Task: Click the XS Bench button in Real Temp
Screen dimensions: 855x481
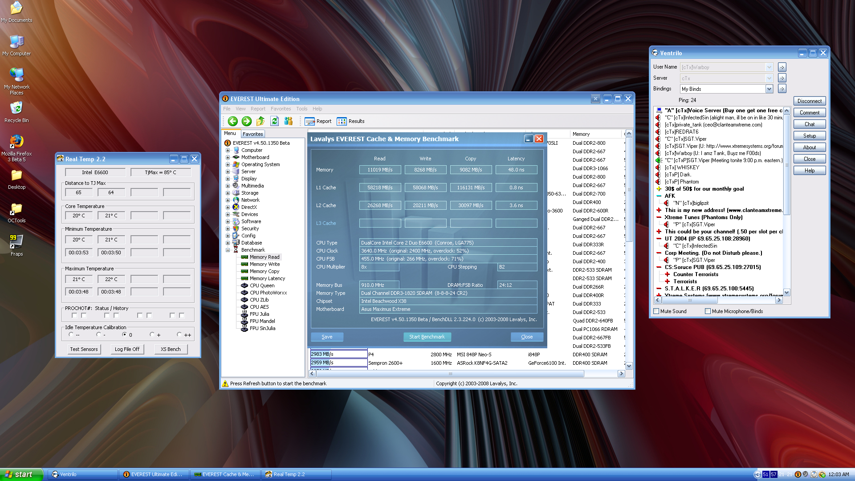Action: (171, 349)
